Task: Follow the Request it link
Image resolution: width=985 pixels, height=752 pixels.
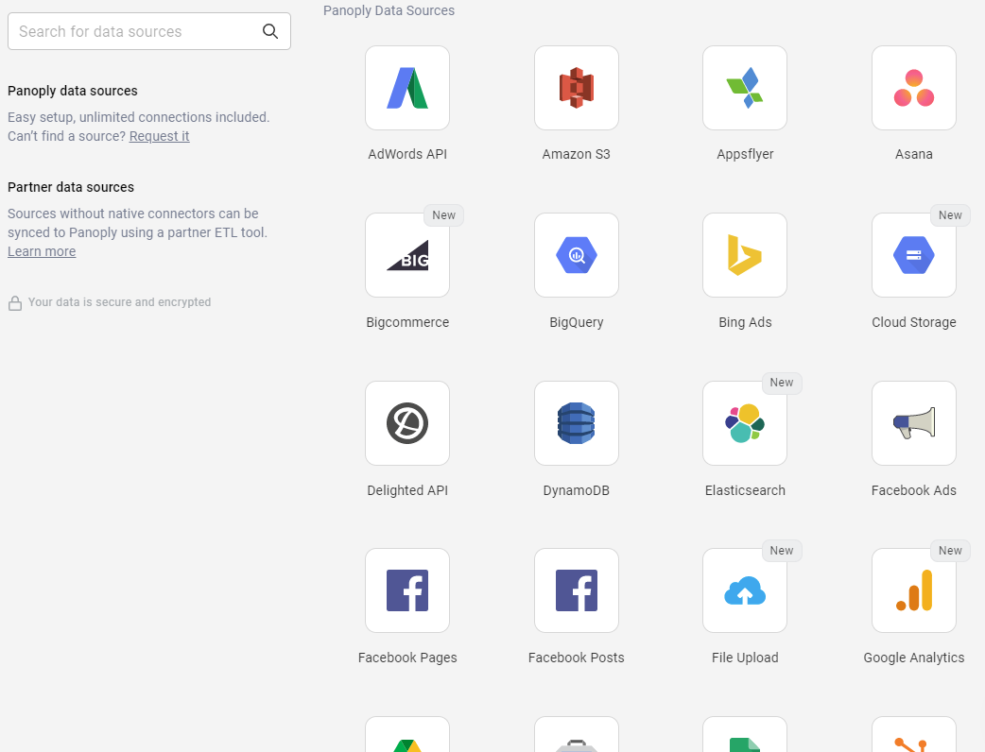Action: 159,136
